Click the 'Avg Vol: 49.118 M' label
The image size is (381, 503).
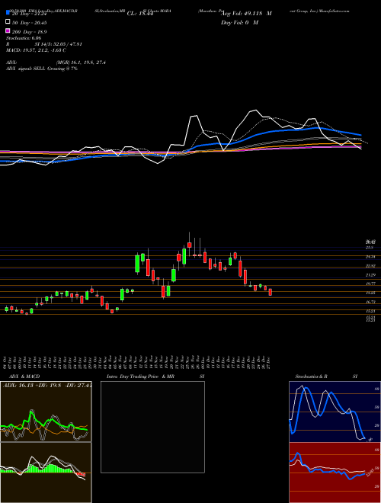[x=246, y=14]
